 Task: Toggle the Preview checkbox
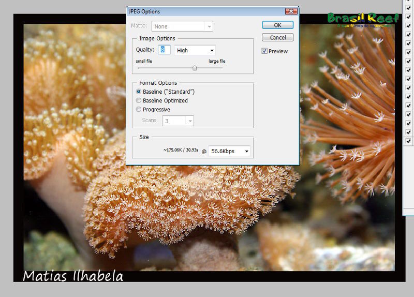click(x=264, y=51)
